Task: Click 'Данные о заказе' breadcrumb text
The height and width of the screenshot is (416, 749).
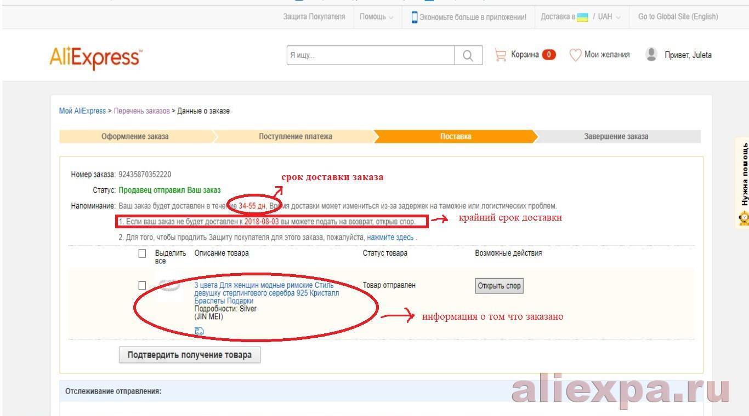Action: point(203,111)
